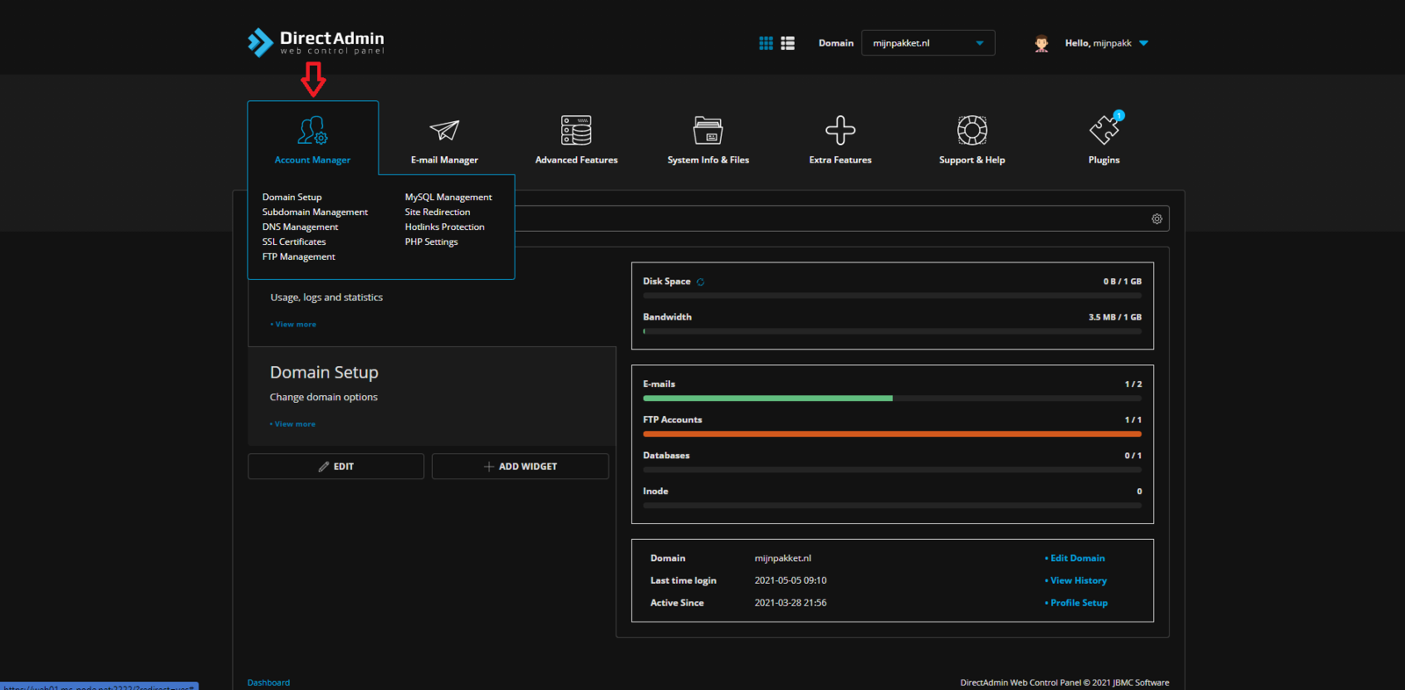Open SSL Certificates menu entry

(x=293, y=242)
